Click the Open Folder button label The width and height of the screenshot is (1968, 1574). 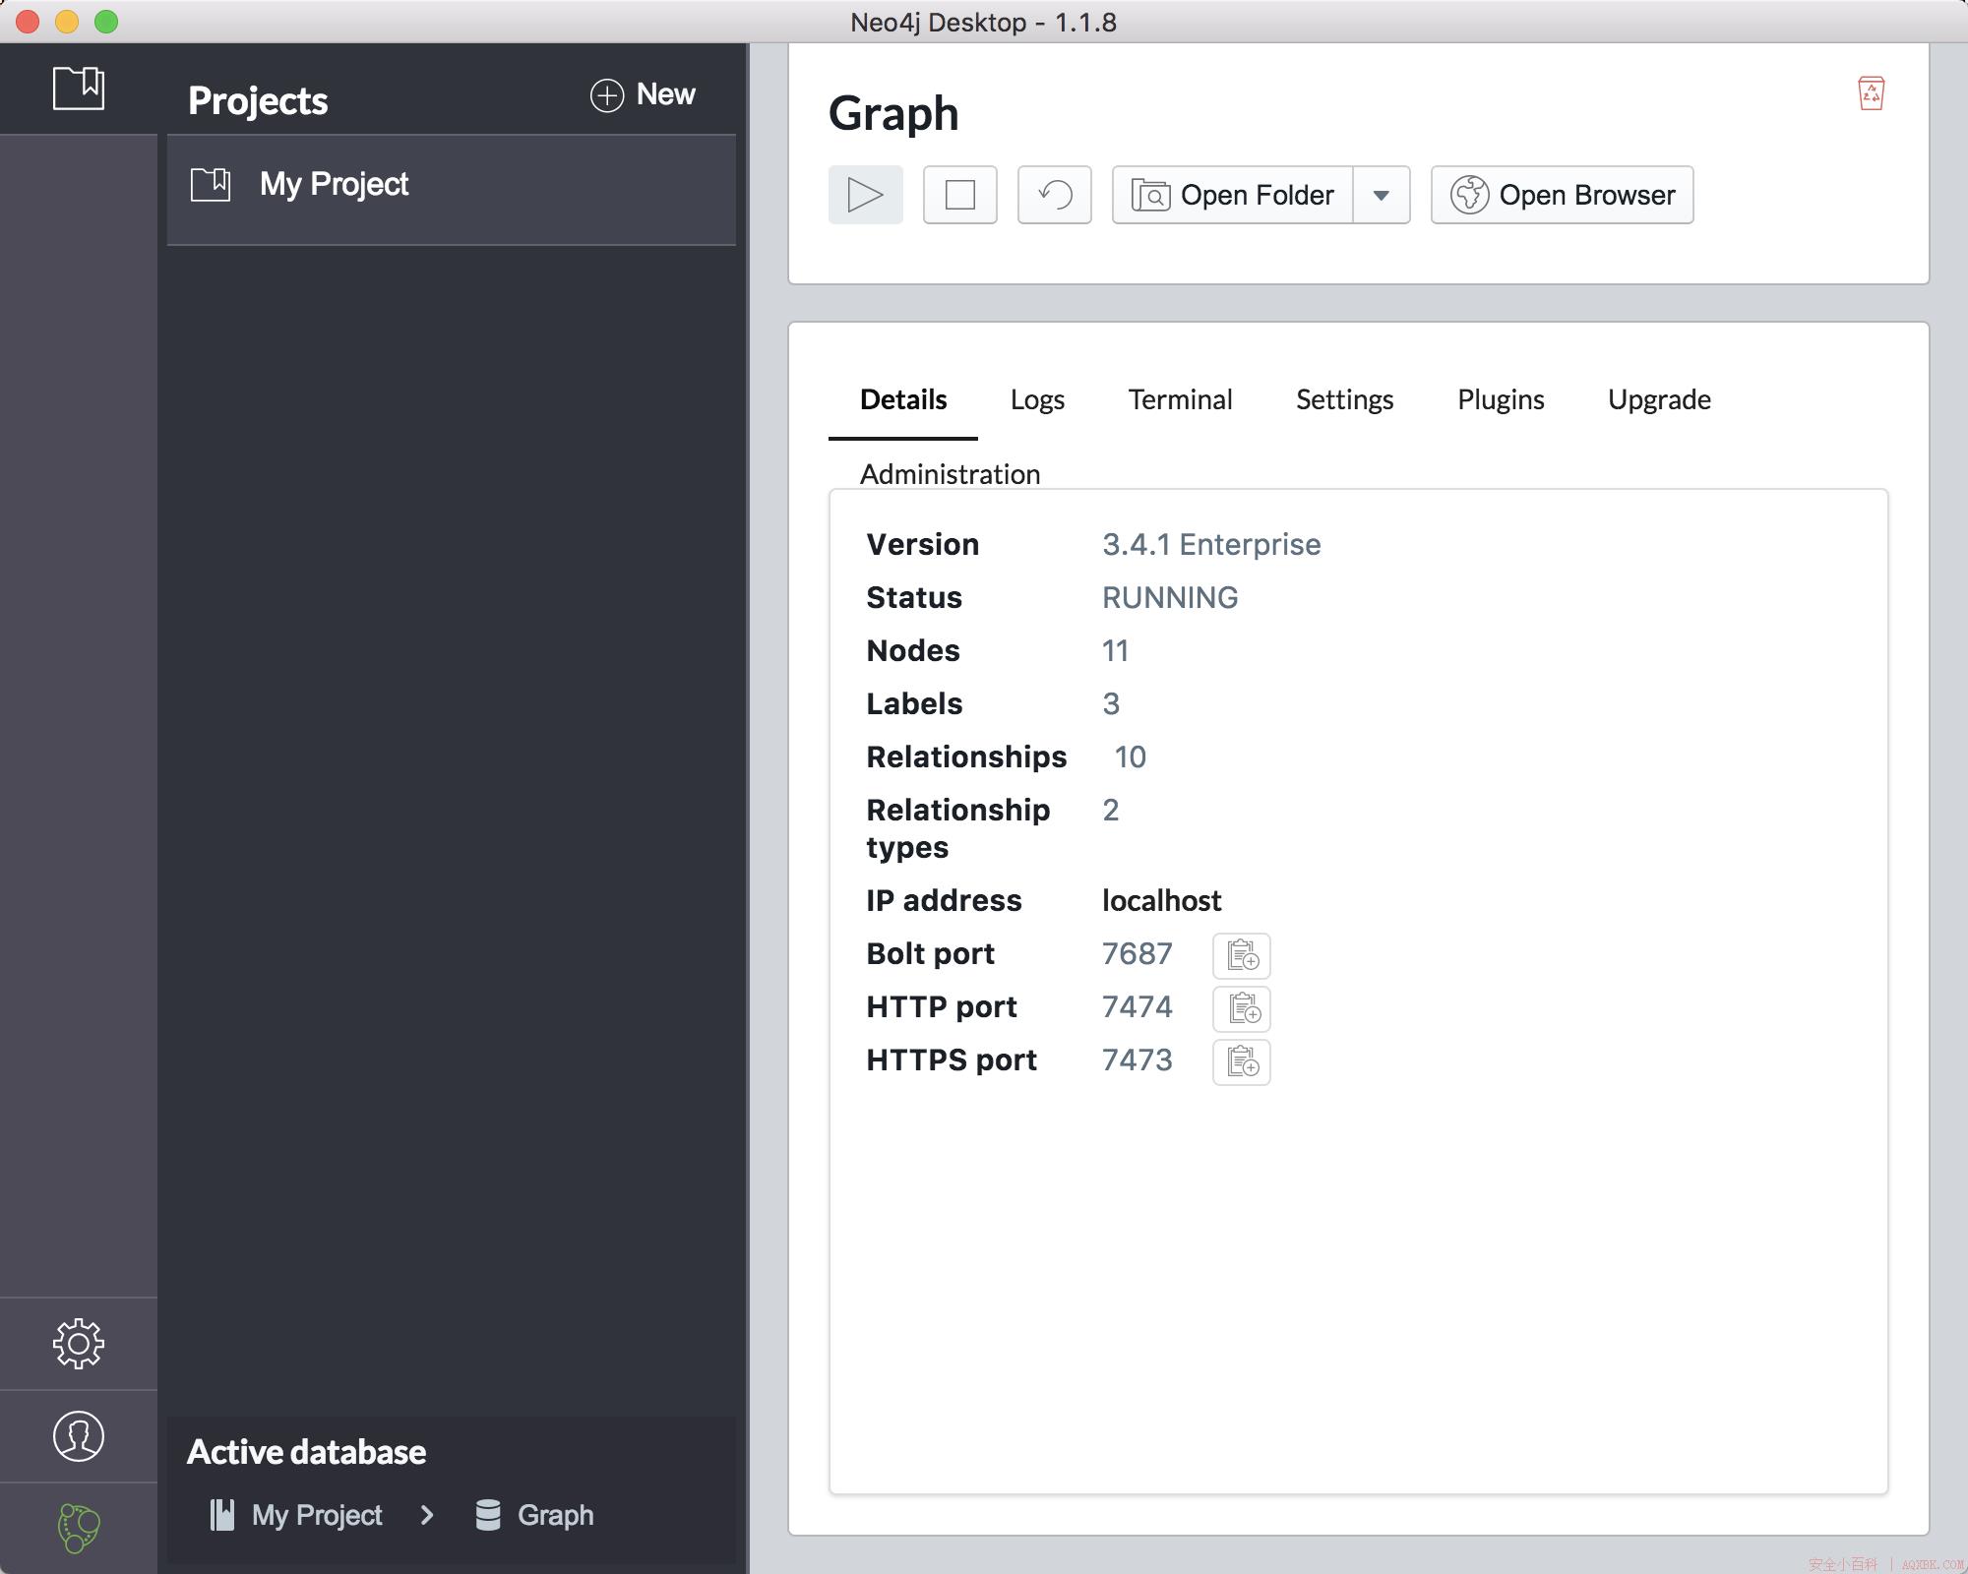(x=1258, y=195)
